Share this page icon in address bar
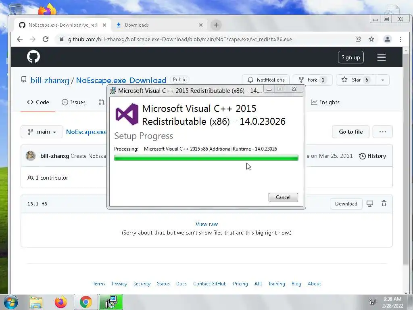The image size is (413, 310). click(358, 39)
